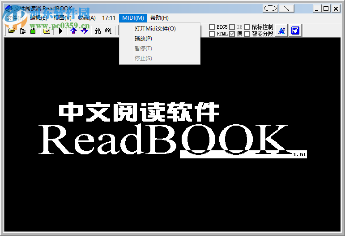Choose 打开Midi文件(O) from menu
The width and height of the screenshot is (345, 236).
[x=160, y=29]
